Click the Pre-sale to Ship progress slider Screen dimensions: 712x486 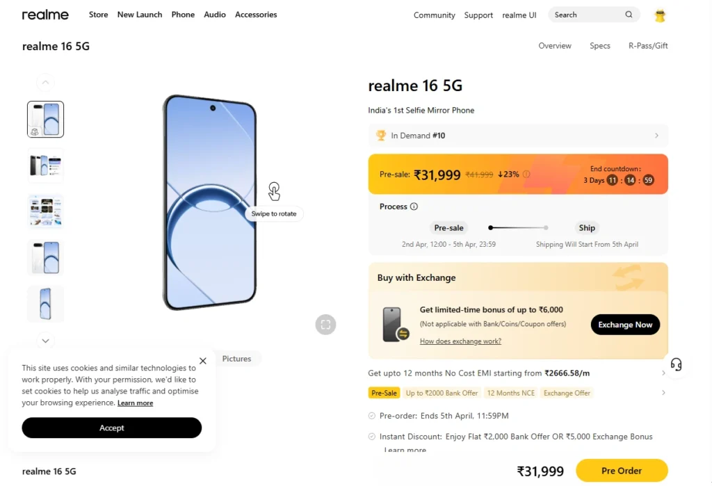tap(517, 227)
